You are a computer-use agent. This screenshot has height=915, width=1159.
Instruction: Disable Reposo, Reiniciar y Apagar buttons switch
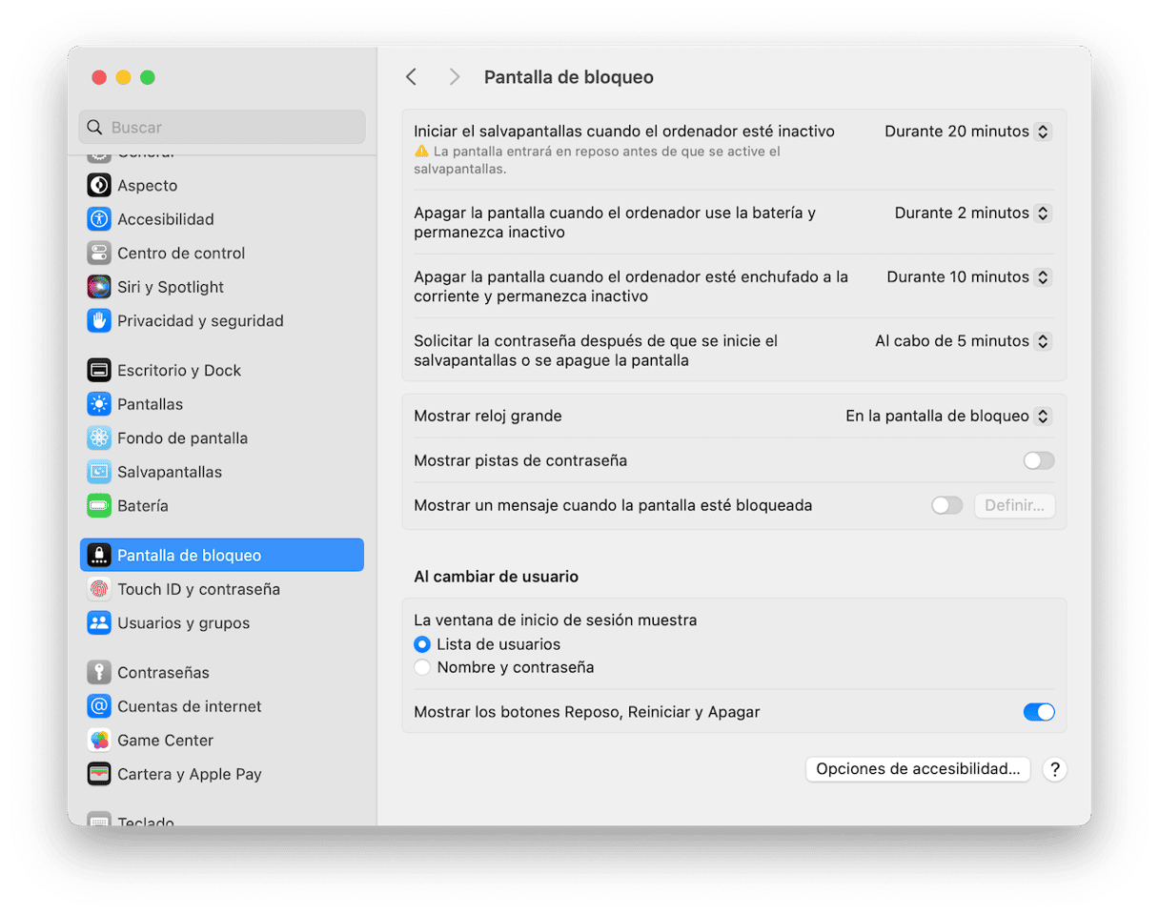1039,712
